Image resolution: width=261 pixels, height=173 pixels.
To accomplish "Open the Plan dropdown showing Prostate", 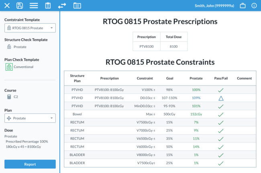I will pos(30,118).
